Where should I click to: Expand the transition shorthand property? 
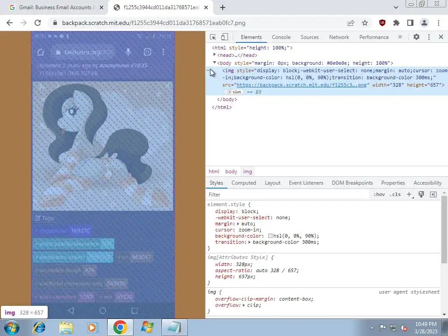(249, 242)
